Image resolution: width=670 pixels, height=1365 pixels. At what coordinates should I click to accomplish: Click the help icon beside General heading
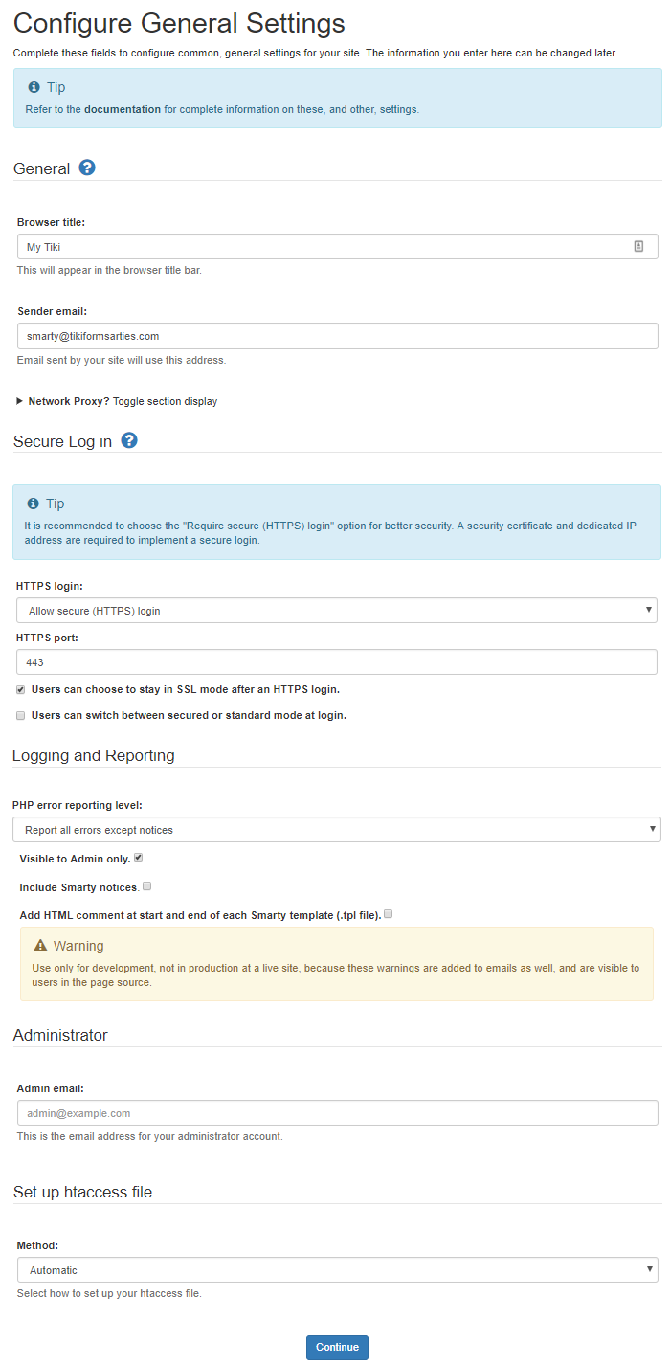(x=87, y=168)
